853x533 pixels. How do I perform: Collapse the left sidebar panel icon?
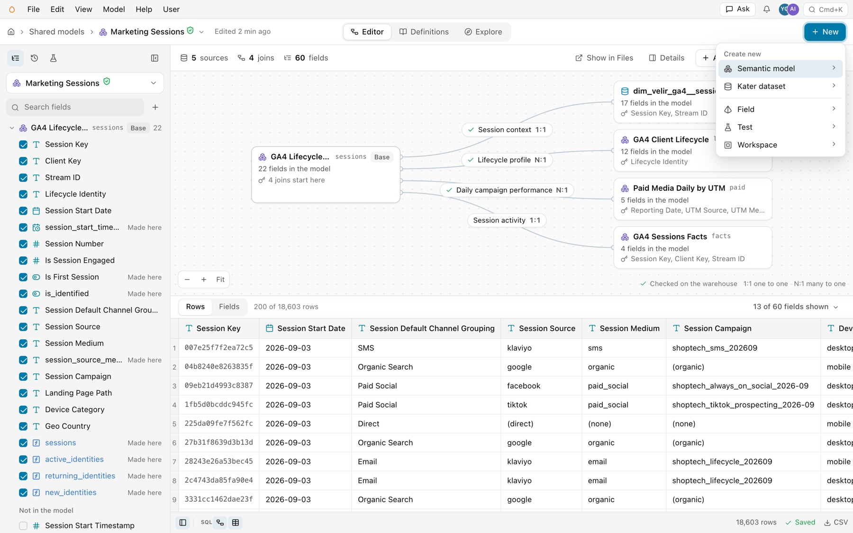(x=154, y=58)
